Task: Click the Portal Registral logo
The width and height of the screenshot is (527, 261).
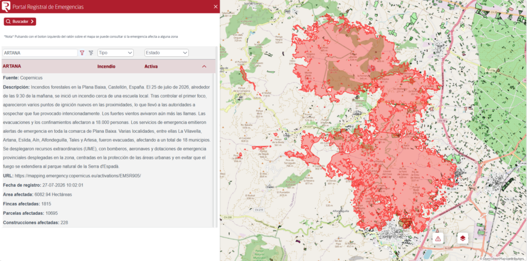Action: coord(5,6)
